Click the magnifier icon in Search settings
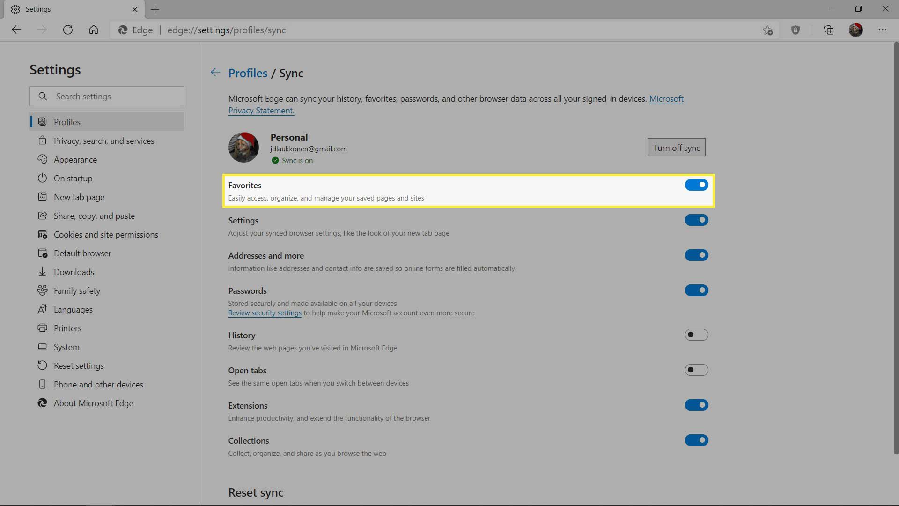 [43, 96]
